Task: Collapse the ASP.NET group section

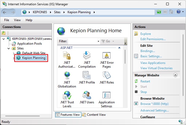Action: tap(119, 48)
